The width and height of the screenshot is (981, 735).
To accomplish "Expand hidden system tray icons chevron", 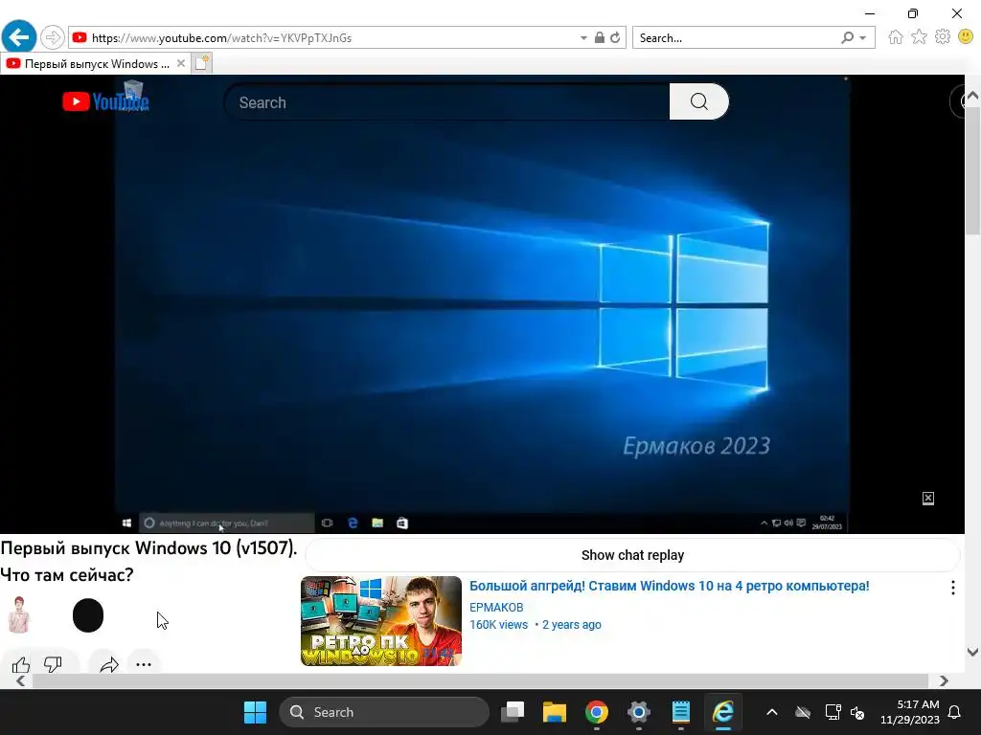I will 772,712.
